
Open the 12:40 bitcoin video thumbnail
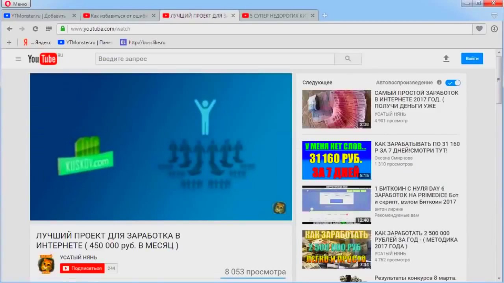(337, 205)
